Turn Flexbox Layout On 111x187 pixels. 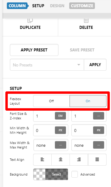point(88,101)
